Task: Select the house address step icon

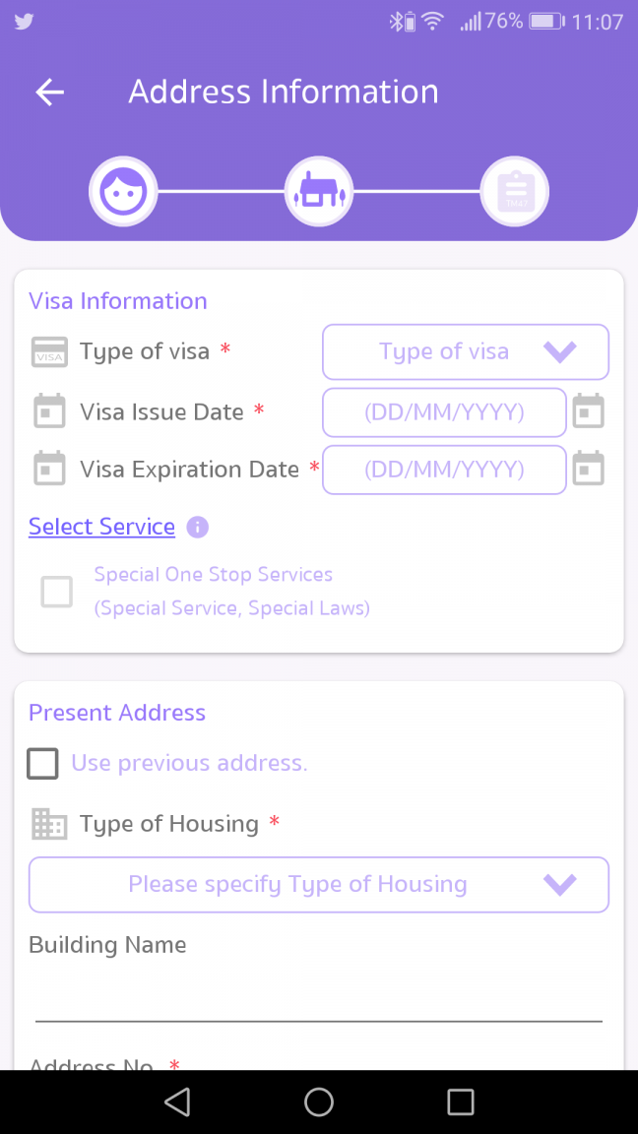Action: click(x=319, y=192)
